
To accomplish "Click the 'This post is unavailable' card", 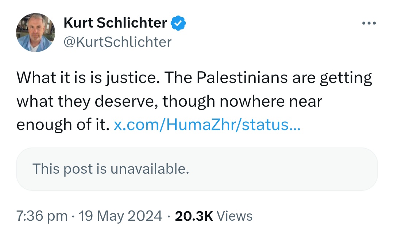I will click(197, 169).
